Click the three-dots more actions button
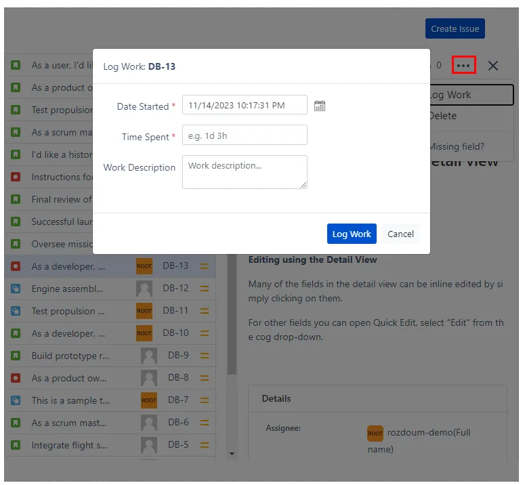 click(463, 65)
